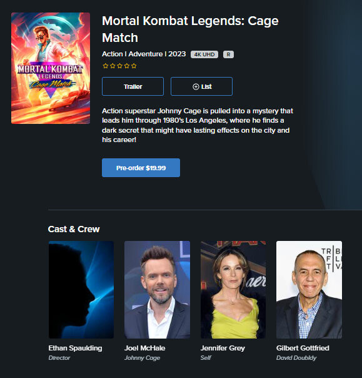Viewport: 362px width, 378px height.
Task: Select Joel McHale's cast photo
Action: pos(157,290)
